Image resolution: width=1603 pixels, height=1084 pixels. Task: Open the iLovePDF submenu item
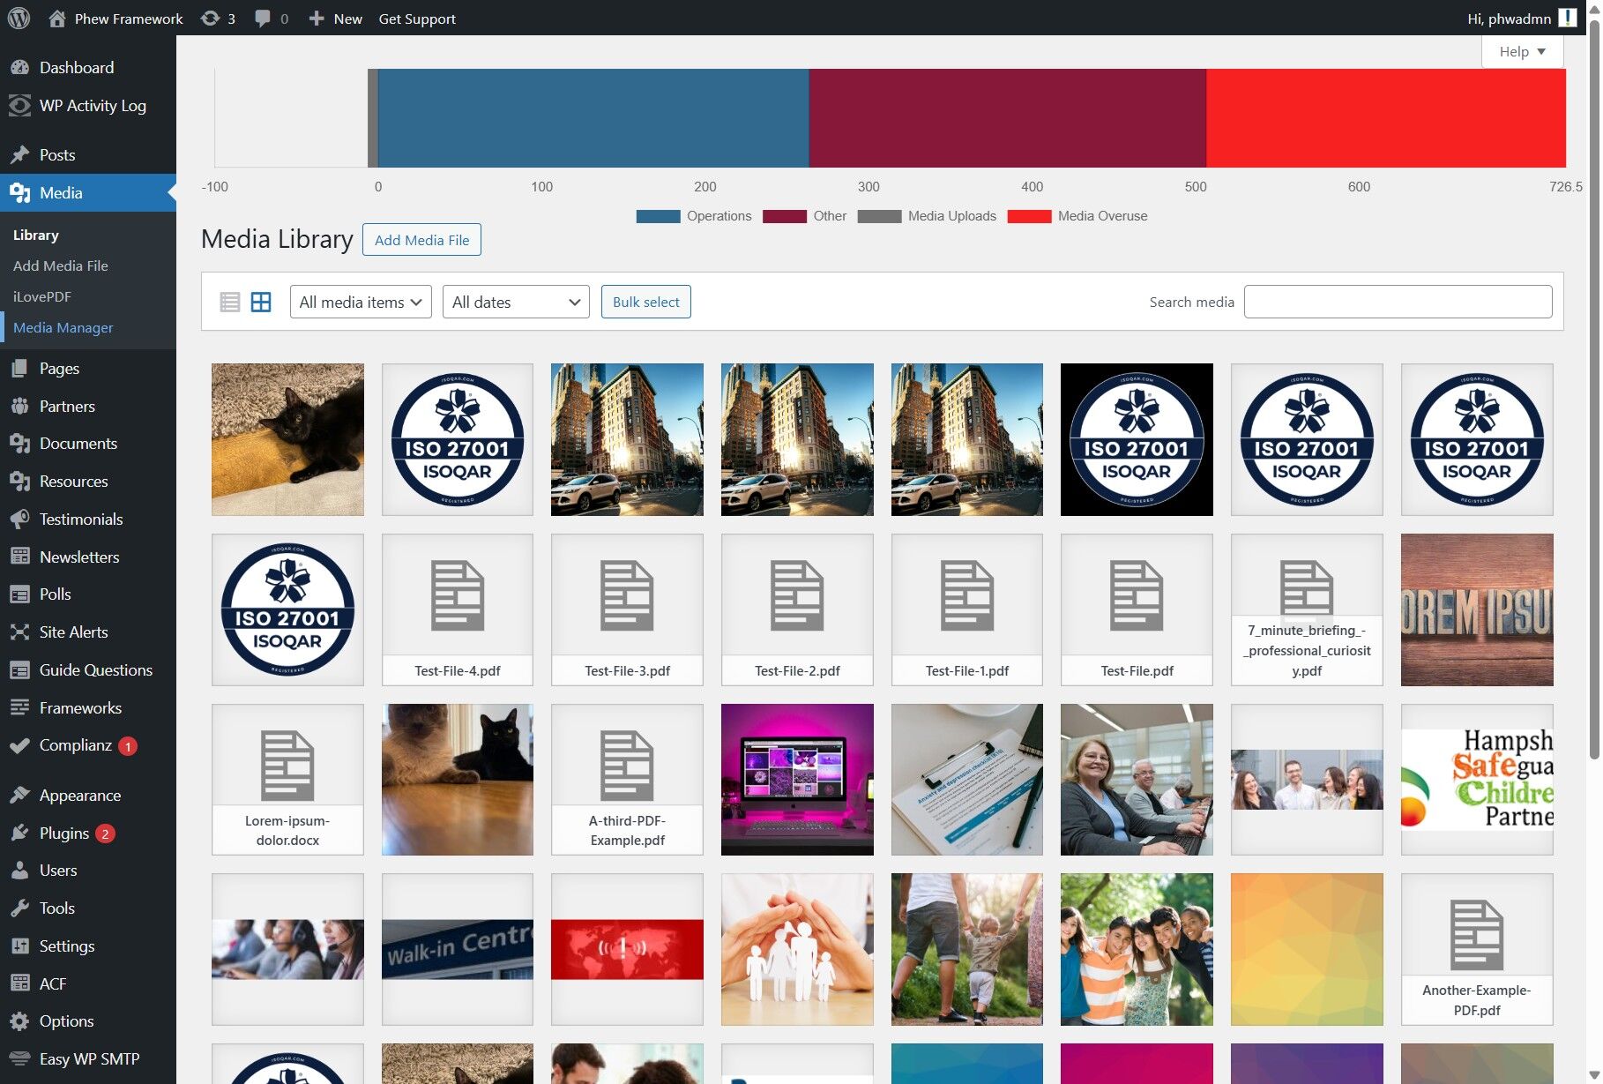point(42,297)
